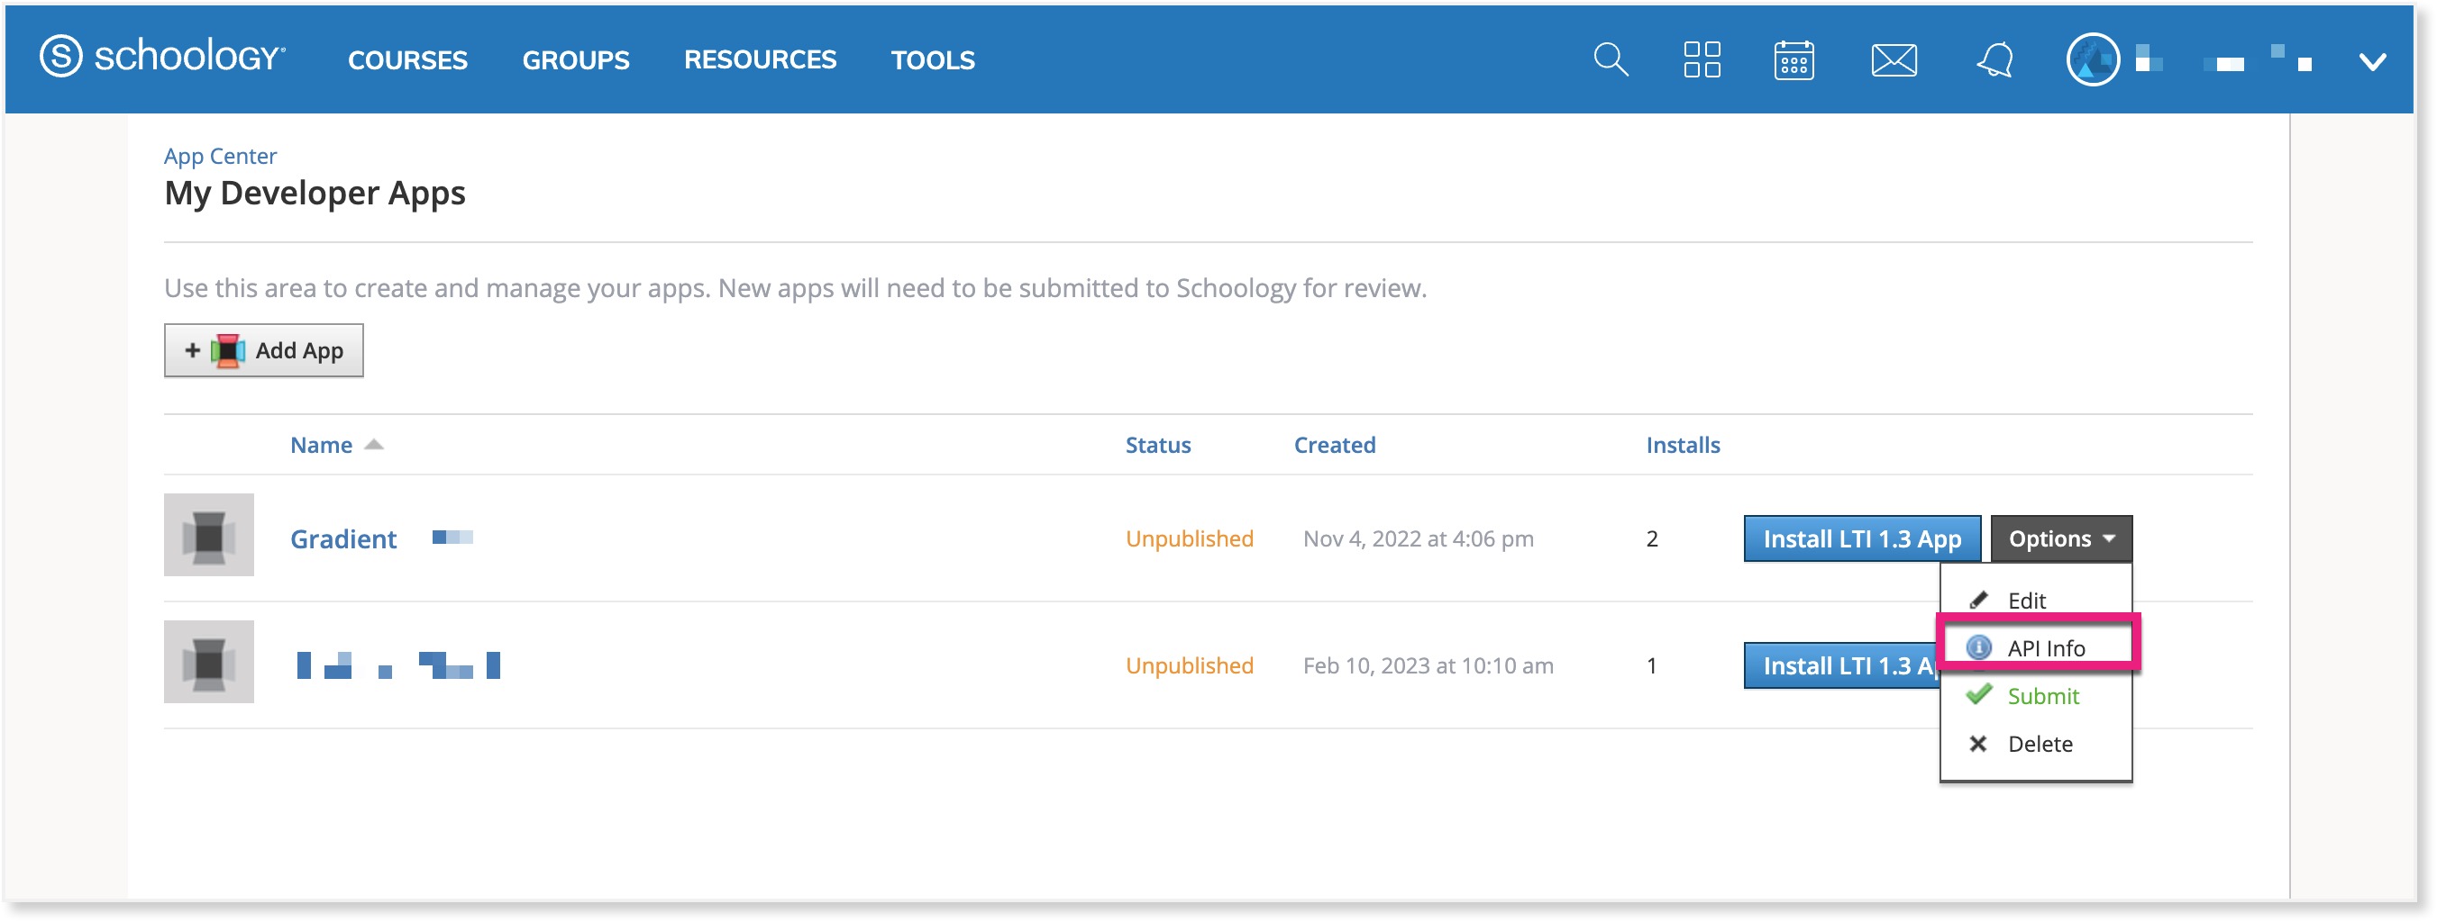The image size is (2437, 922).
Task: Sort the table by Name column
Action: coord(321,445)
